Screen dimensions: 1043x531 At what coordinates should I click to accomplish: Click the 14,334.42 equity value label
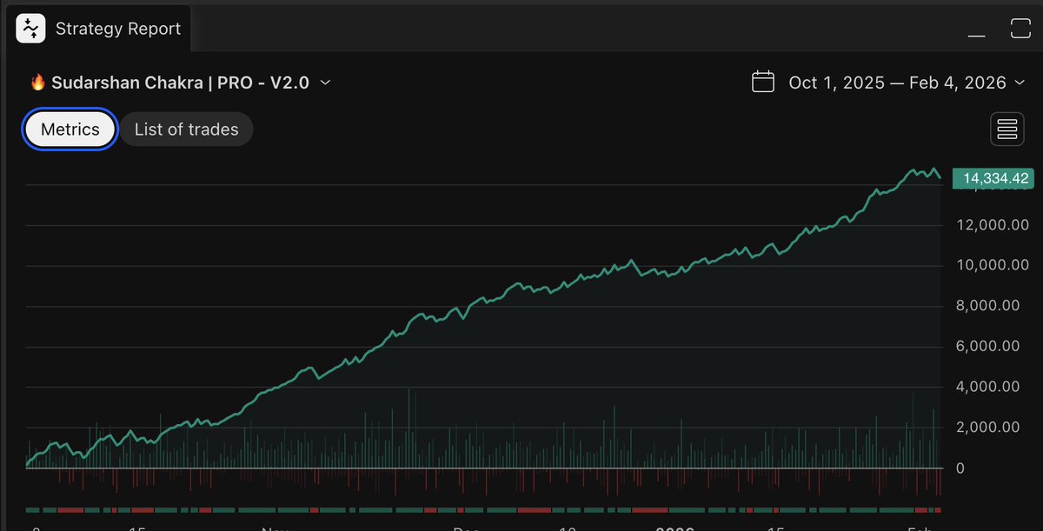[995, 179]
